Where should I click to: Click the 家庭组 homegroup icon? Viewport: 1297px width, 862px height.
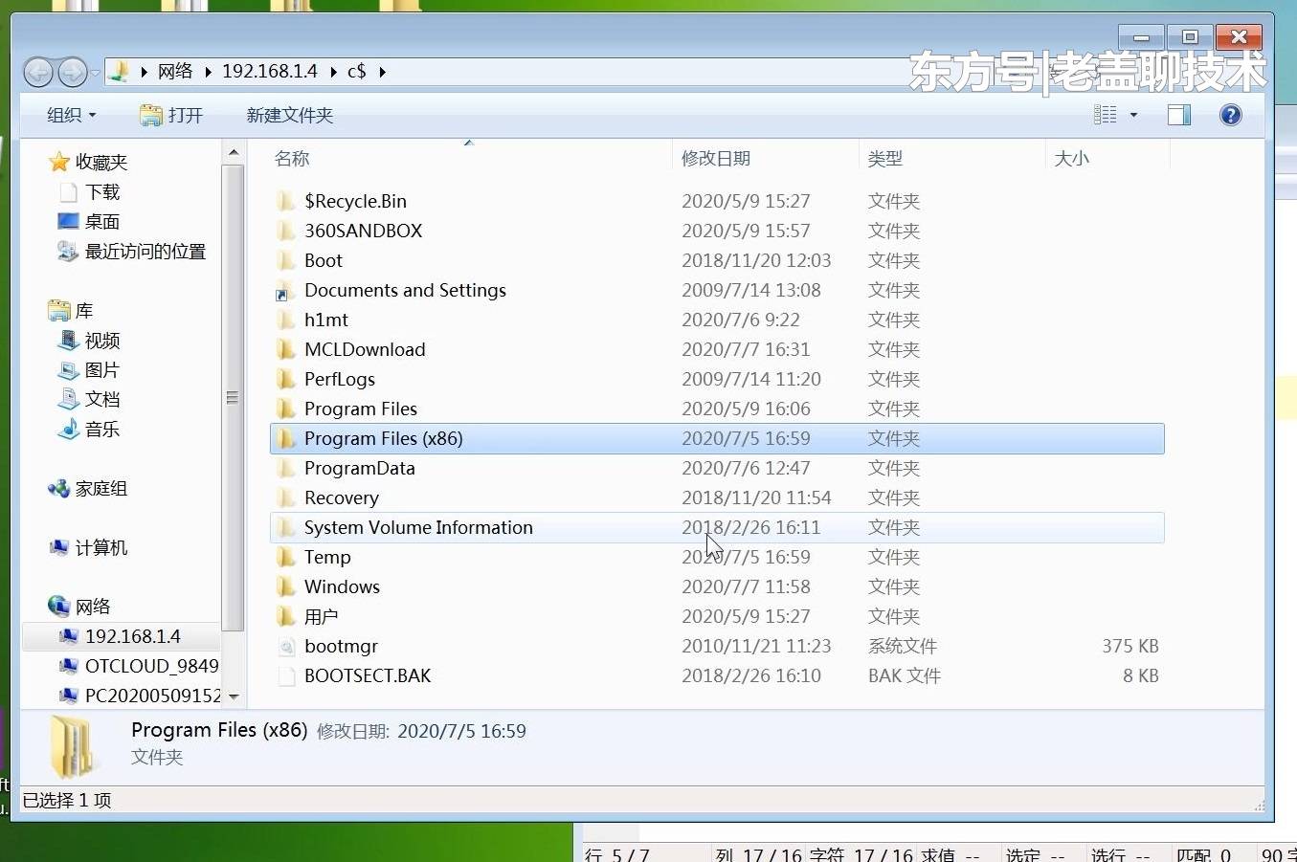point(59,489)
